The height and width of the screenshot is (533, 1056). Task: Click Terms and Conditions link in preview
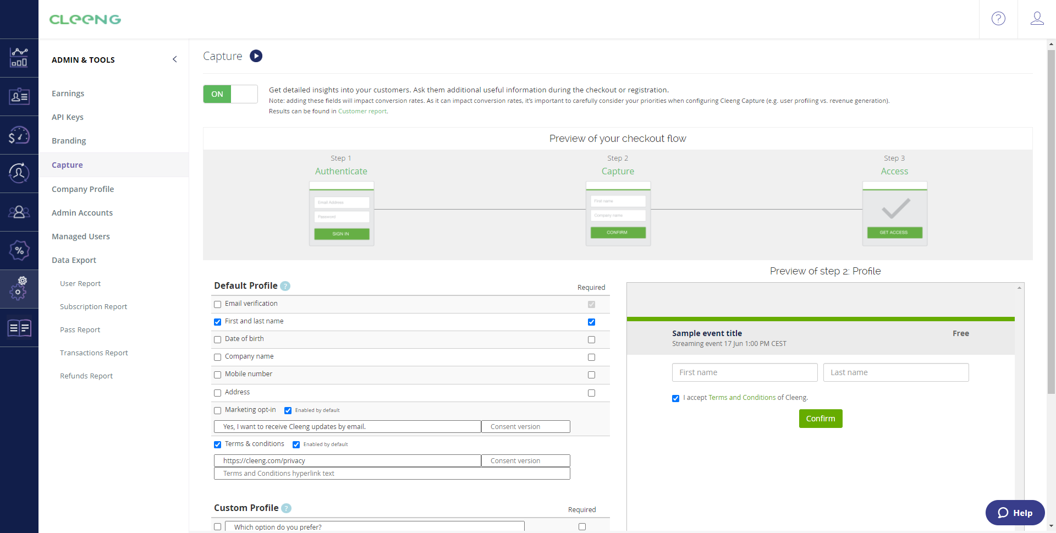coord(742,398)
